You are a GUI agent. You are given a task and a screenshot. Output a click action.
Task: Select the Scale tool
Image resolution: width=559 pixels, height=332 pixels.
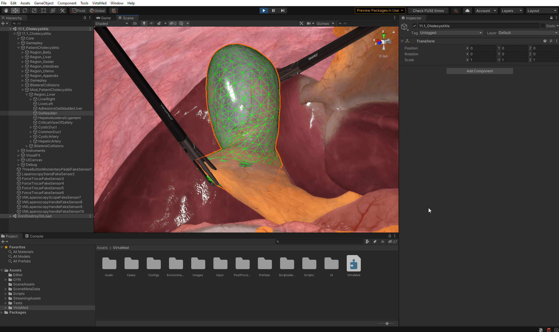34,11
